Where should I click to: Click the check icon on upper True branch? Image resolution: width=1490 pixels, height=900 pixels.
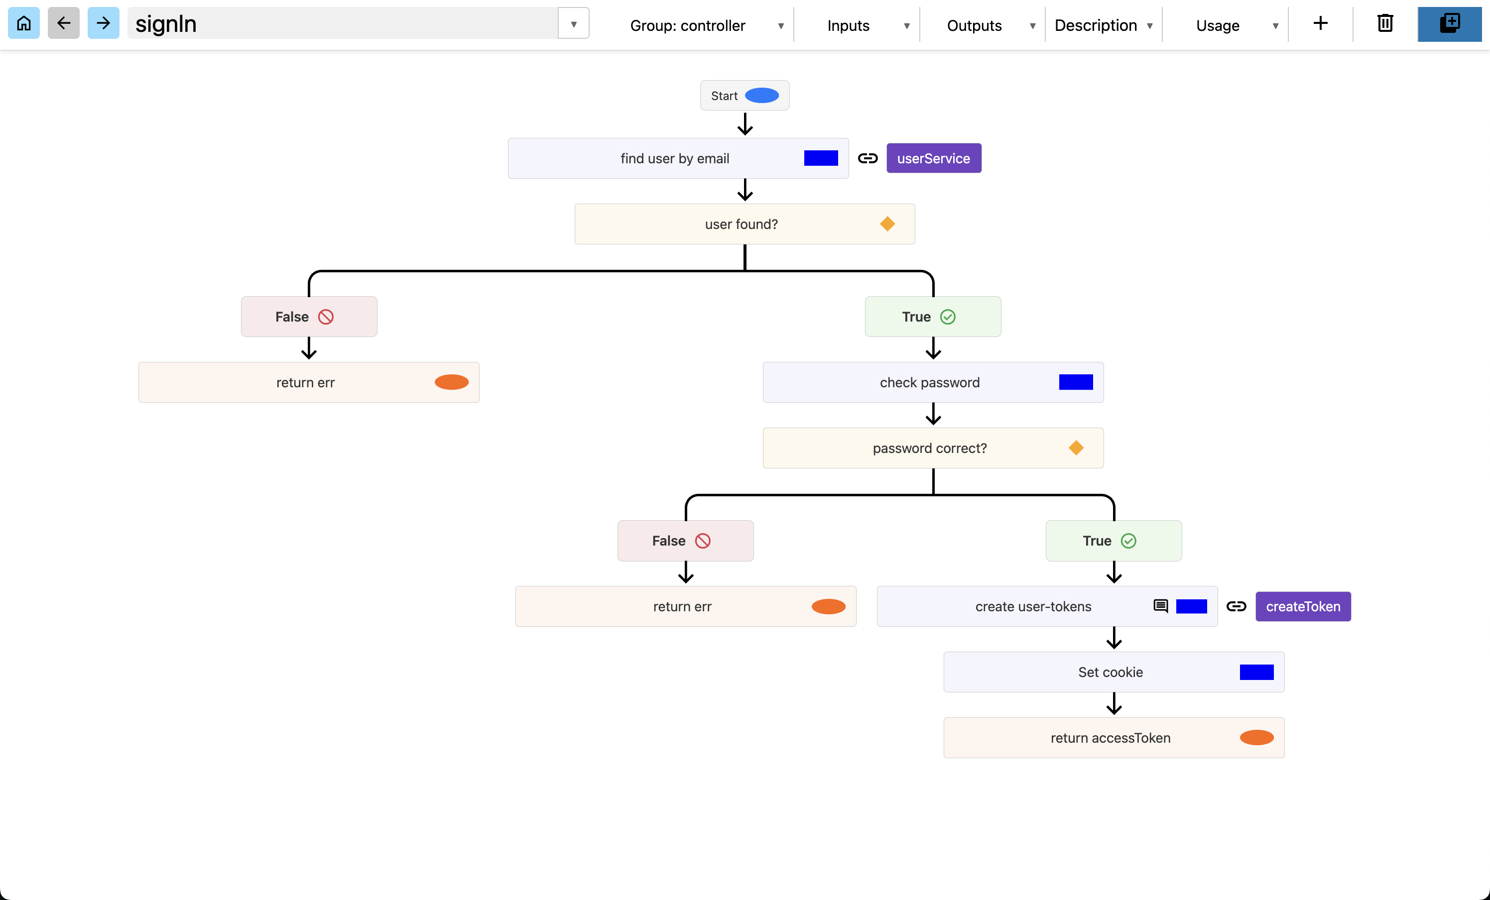coord(948,317)
